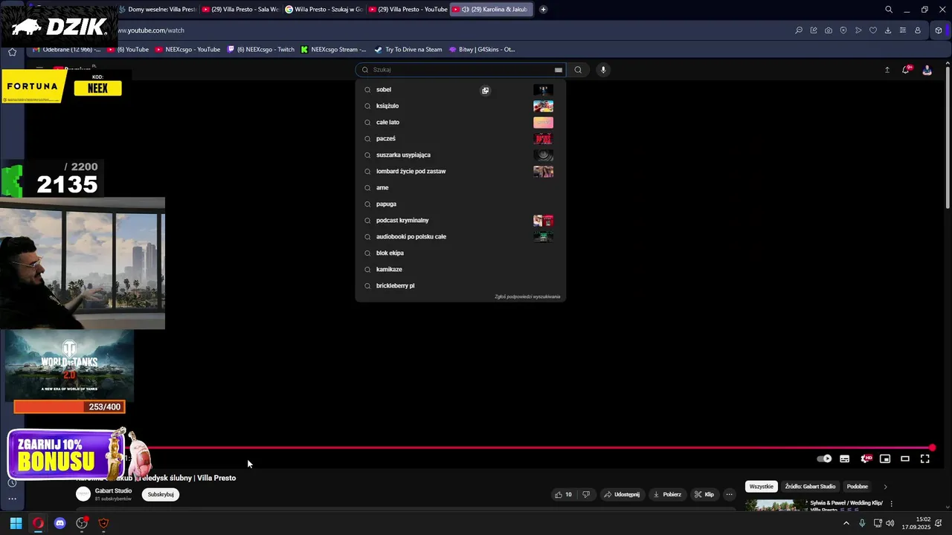Like the video with thumbs up
The width and height of the screenshot is (952, 535).
[564, 495]
